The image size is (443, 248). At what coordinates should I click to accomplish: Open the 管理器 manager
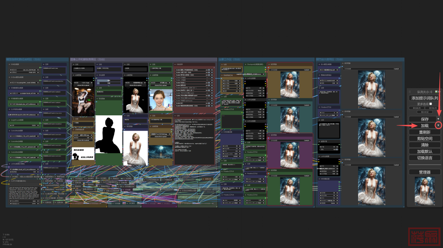coord(425,172)
